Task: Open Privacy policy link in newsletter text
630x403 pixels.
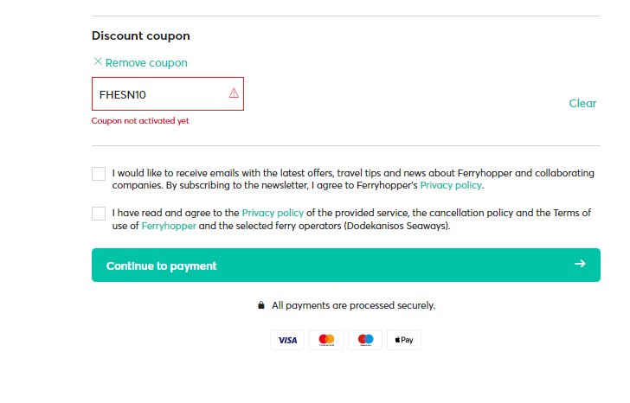Action: 451,185
